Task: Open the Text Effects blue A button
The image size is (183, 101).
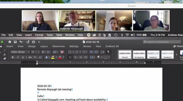Action: pyautogui.click(x=47, y=57)
